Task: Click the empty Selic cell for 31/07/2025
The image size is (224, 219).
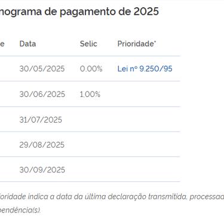Action: pos(97,119)
